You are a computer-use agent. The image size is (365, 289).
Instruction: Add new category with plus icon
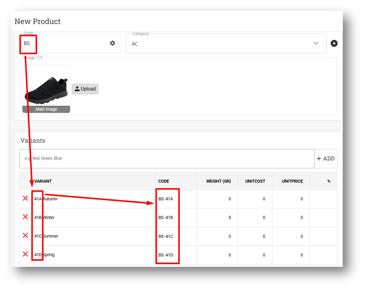point(334,43)
